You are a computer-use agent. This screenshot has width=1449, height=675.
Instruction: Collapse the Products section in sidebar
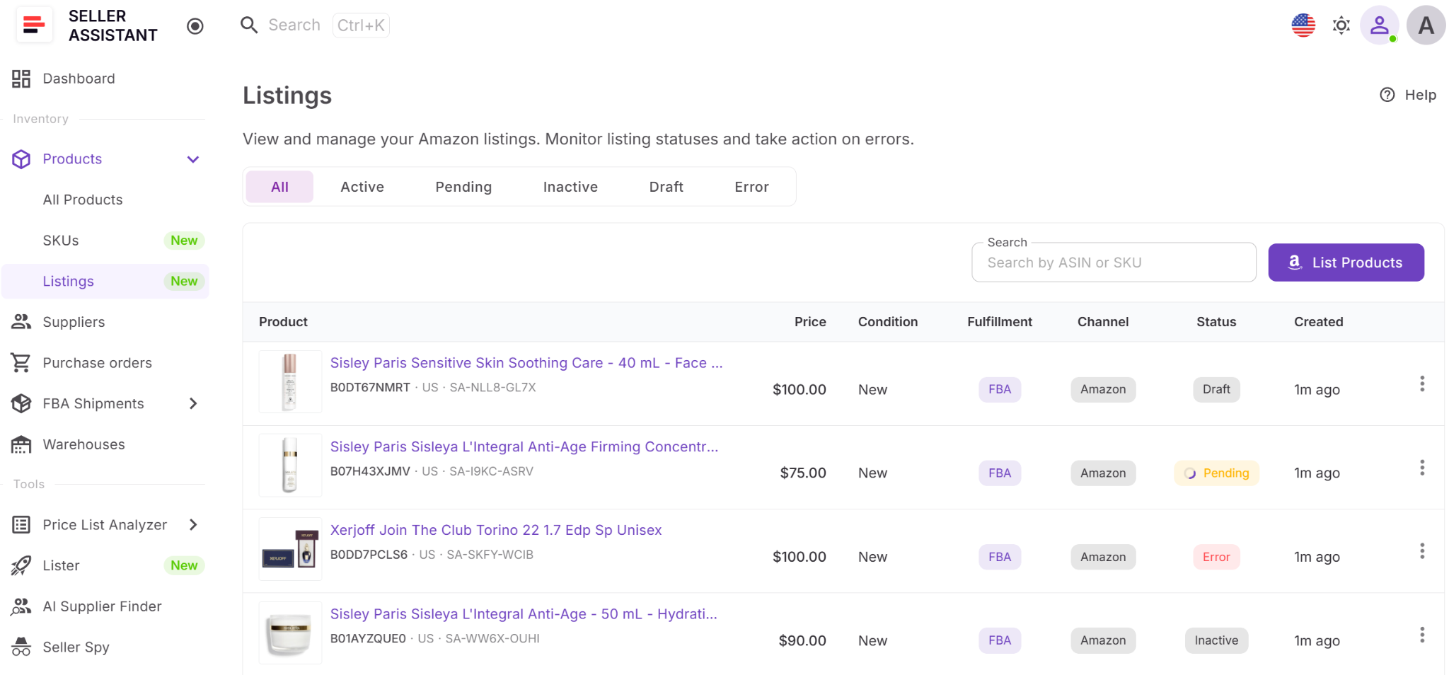192,159
